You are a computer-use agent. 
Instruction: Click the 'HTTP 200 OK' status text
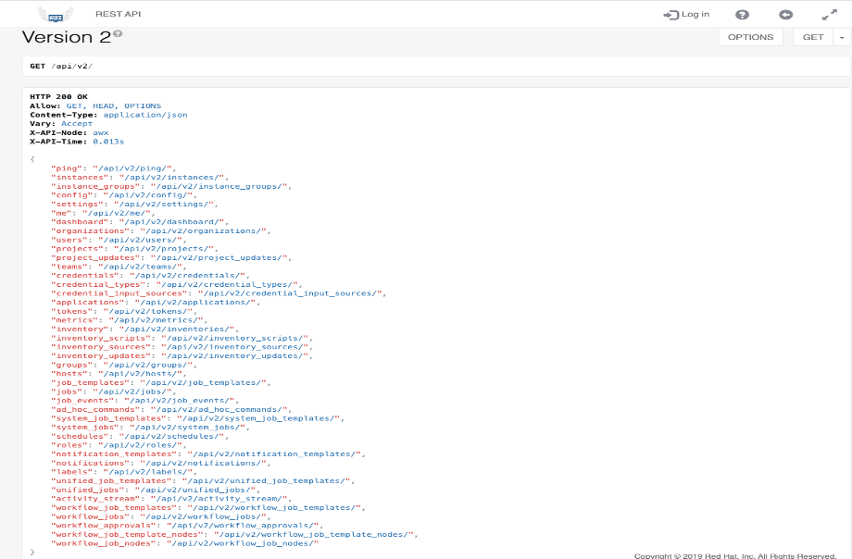(x=58, y=96)
